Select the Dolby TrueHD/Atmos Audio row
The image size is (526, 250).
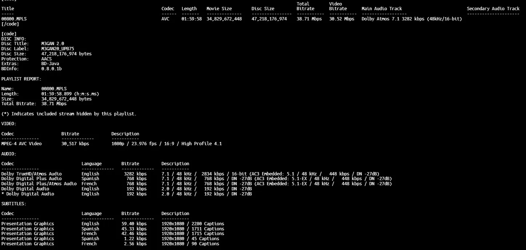pyautogui.click(x=31, y=174)
